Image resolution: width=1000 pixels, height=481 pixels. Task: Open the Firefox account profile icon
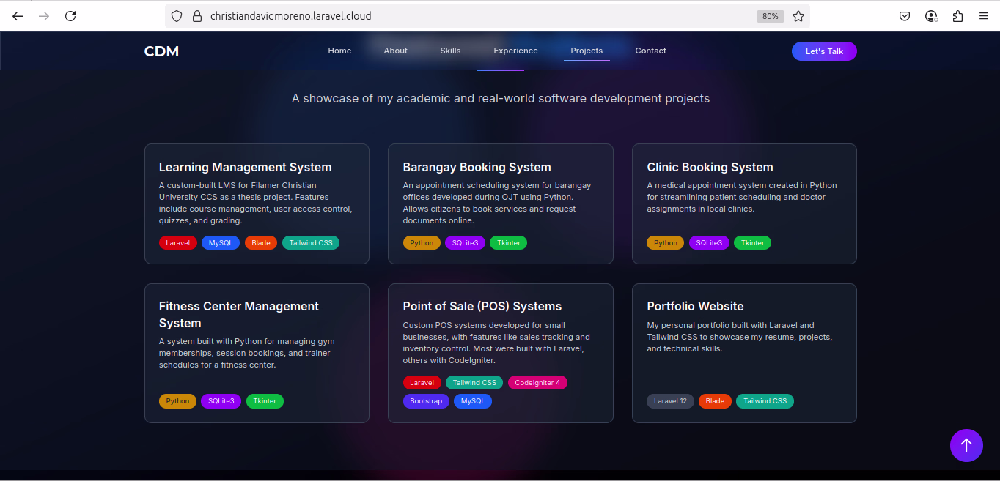pos(931,15)
